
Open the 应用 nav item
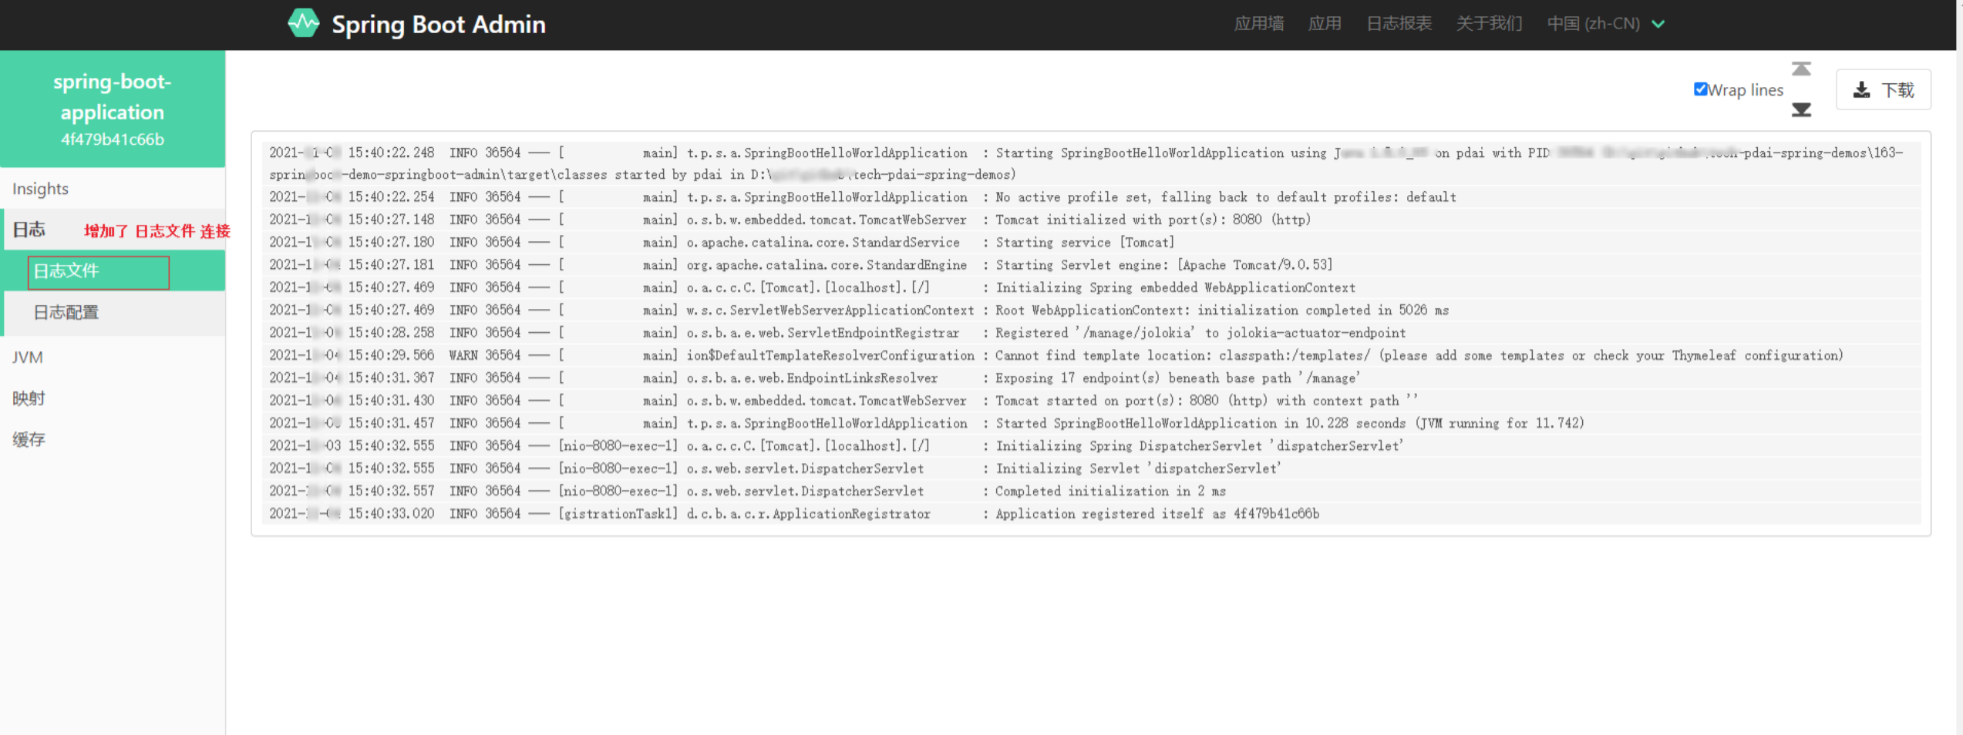point(1325,24)
